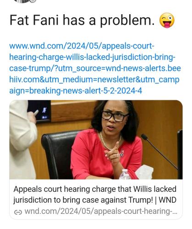This screenshot has height=229, width=192.
Task: Click the black leather chair in the photo
Action: (59, 154)
